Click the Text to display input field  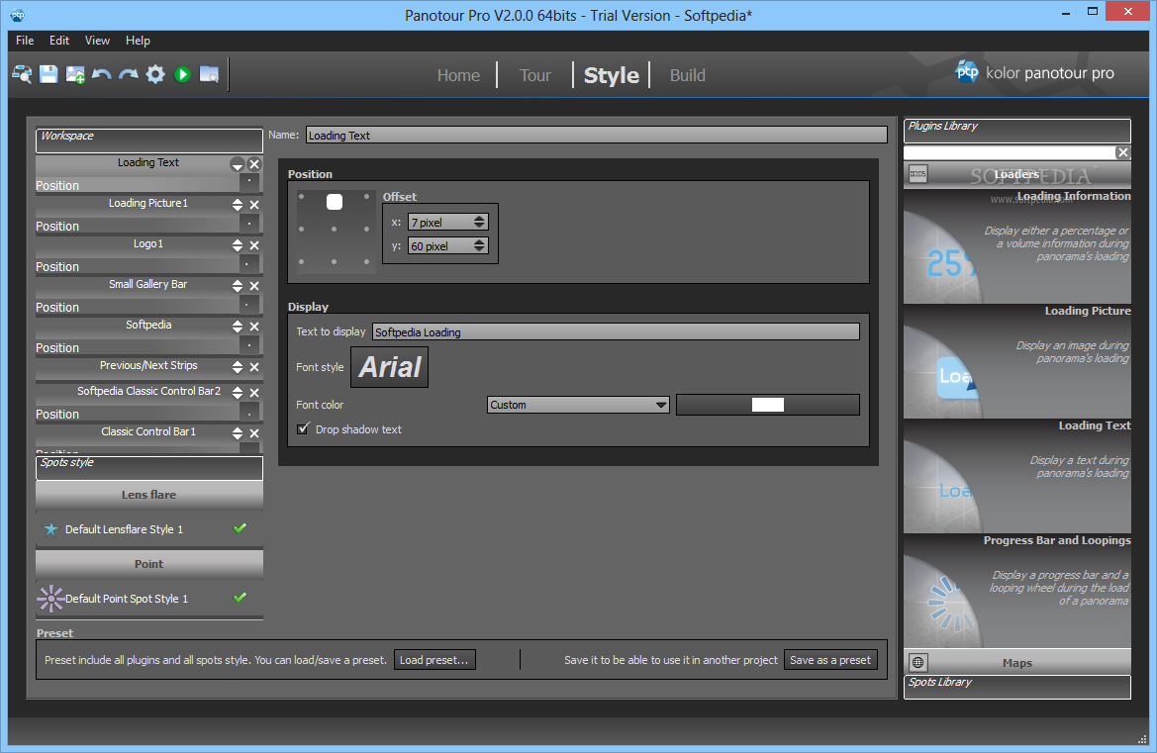[x=617, y=331]
